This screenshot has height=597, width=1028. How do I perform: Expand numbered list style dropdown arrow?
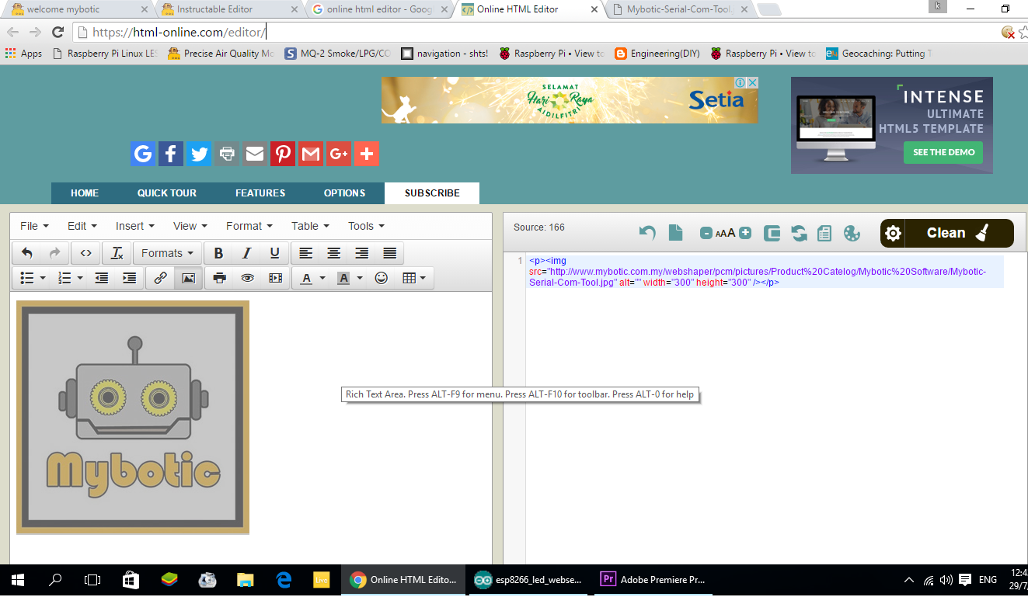(x=81, y=278)
